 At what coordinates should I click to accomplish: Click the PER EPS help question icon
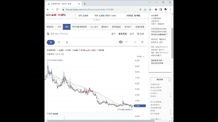point(167,47)
